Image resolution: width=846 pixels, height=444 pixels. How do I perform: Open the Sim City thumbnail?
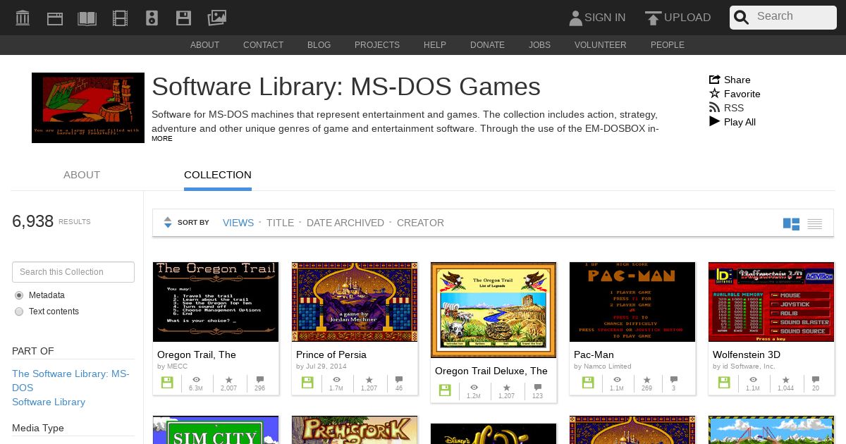216,430
